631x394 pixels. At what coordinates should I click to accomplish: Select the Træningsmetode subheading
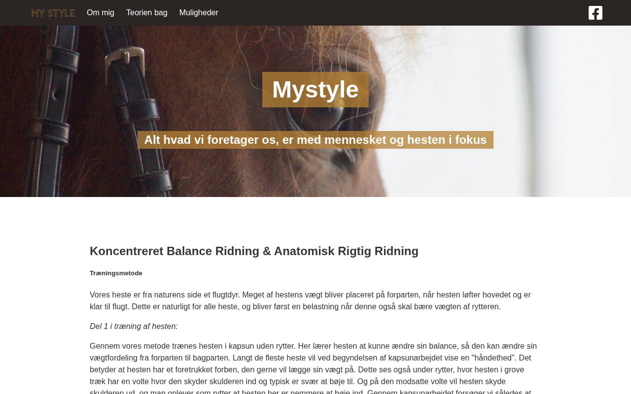pos(116,273)
